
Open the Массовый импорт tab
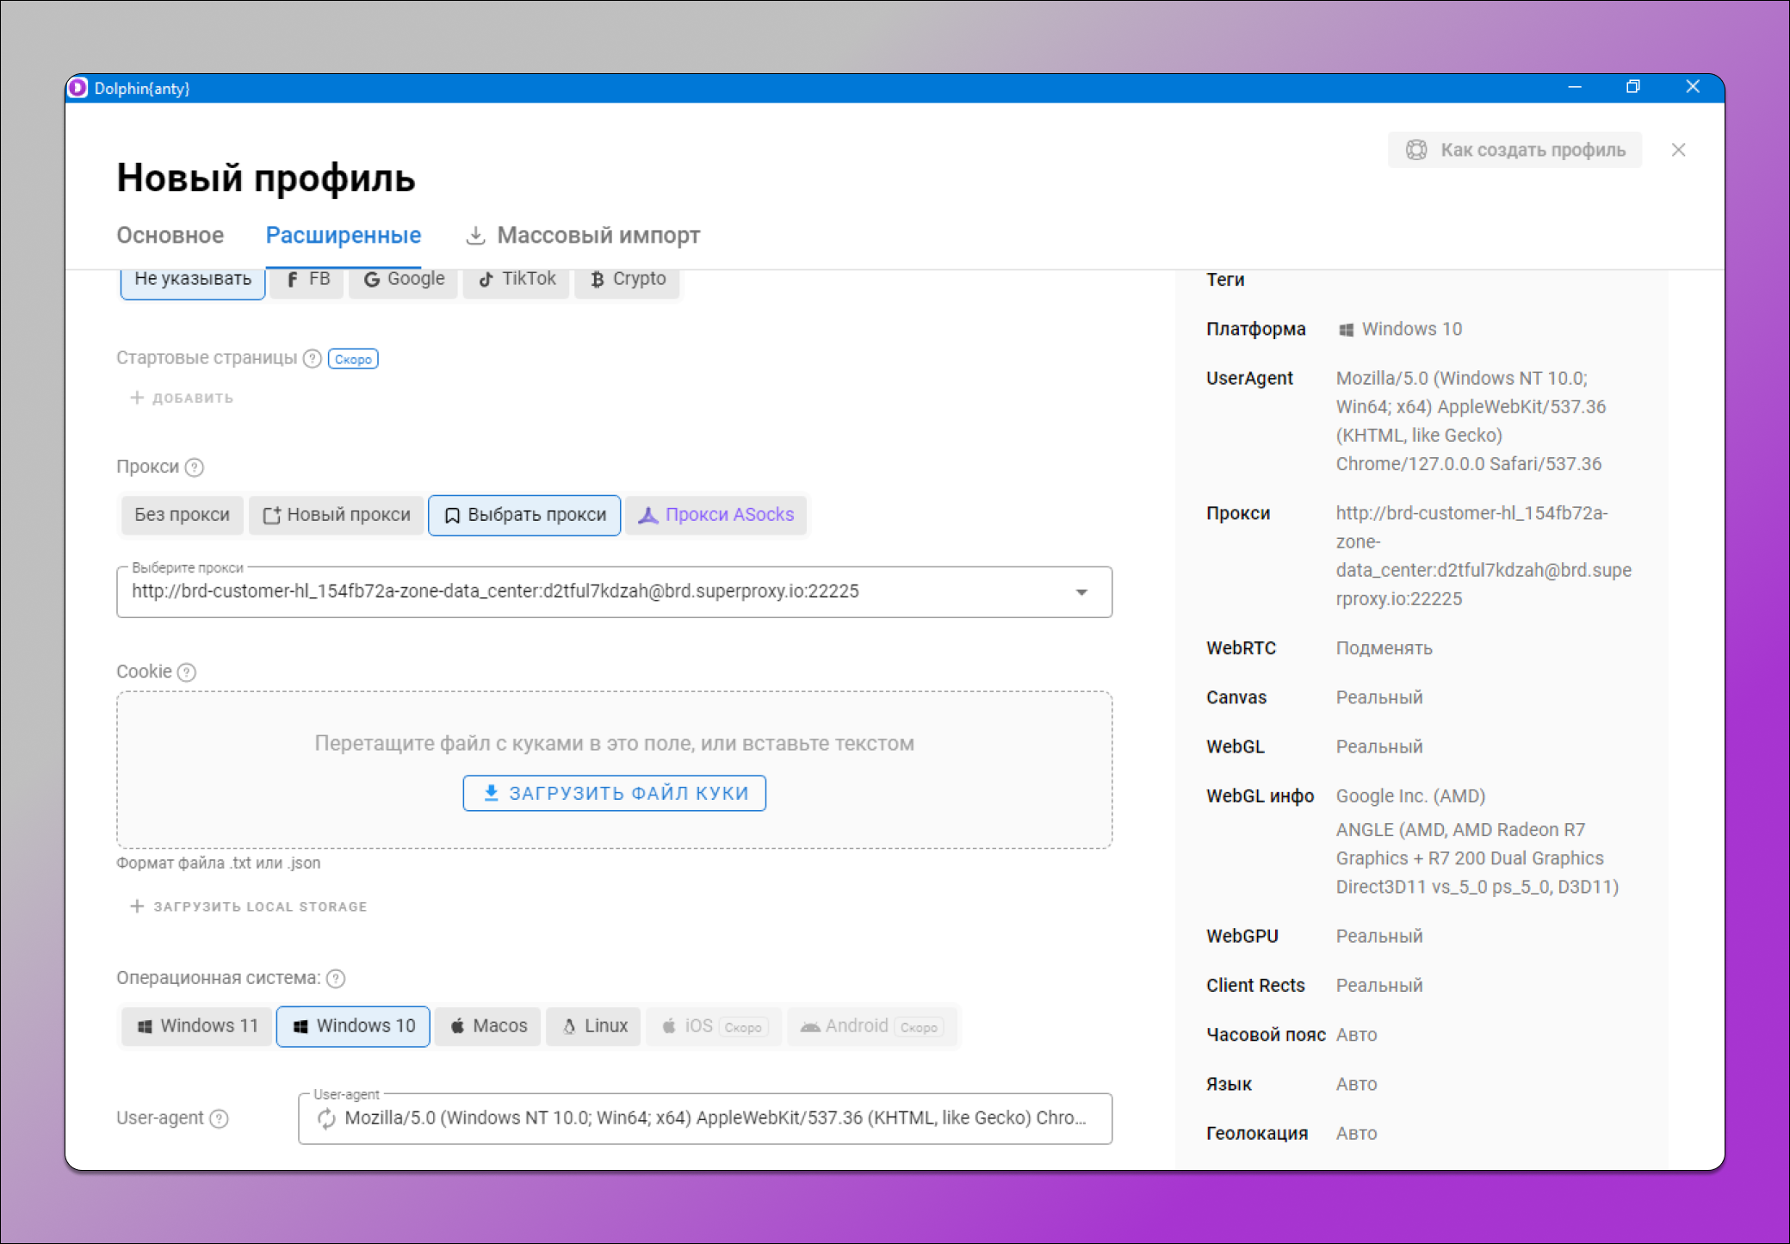[x=583, y=235]
